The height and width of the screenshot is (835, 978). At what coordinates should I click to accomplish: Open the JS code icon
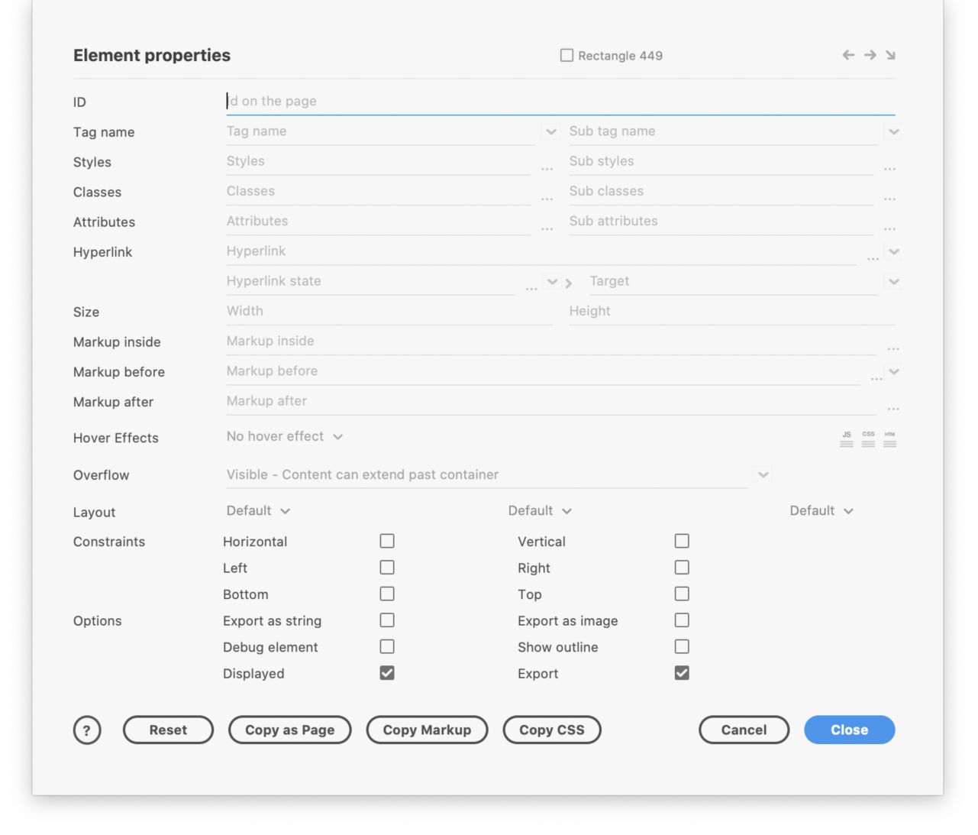tap(847, 439)
